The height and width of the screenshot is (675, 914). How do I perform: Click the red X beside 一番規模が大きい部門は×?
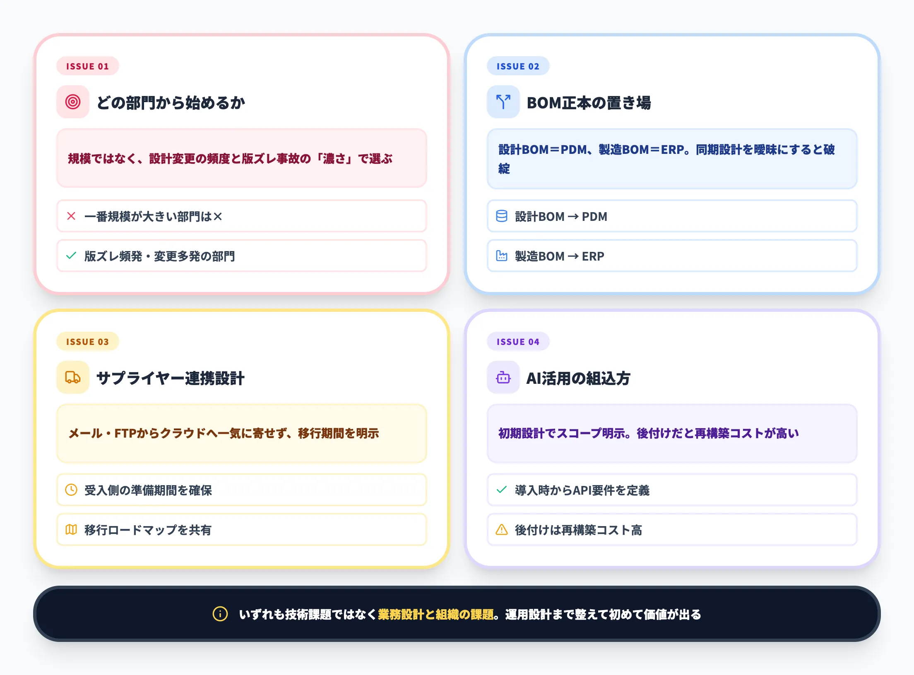[71, 216]
